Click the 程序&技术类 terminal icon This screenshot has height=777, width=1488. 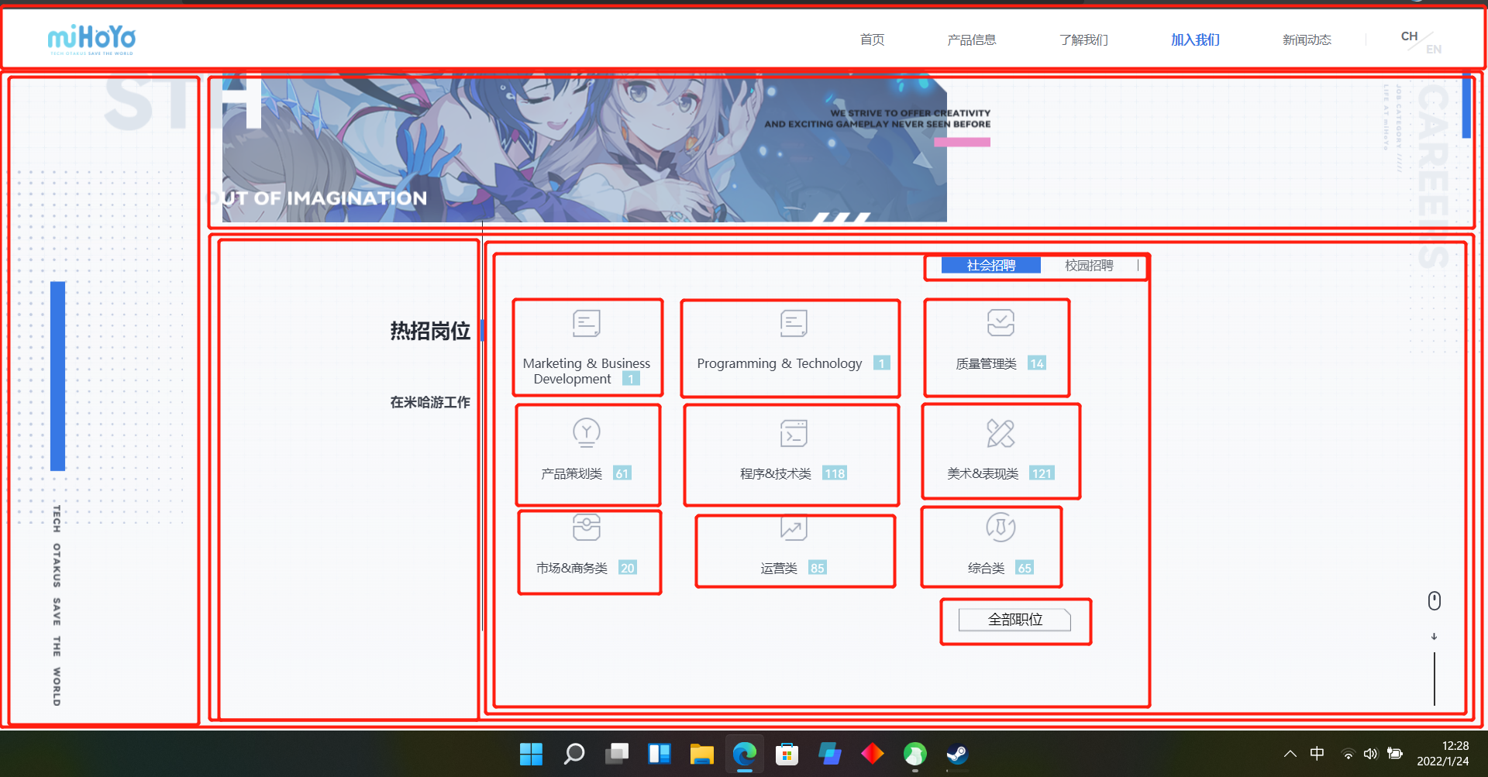point(794,433)
